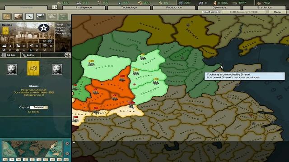Image resolution: width=289 pixels, height=162 pixels.
Task: Click the four-square icon beside View Map tab
Action: (x=55, y=7)
